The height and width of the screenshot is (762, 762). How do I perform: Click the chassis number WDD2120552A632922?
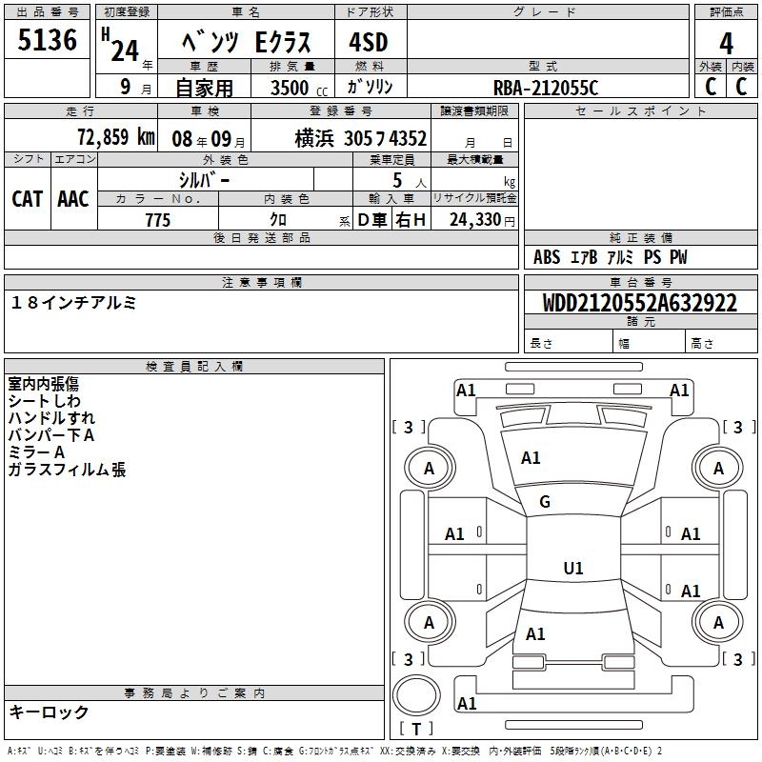click(x=639, y=304)
